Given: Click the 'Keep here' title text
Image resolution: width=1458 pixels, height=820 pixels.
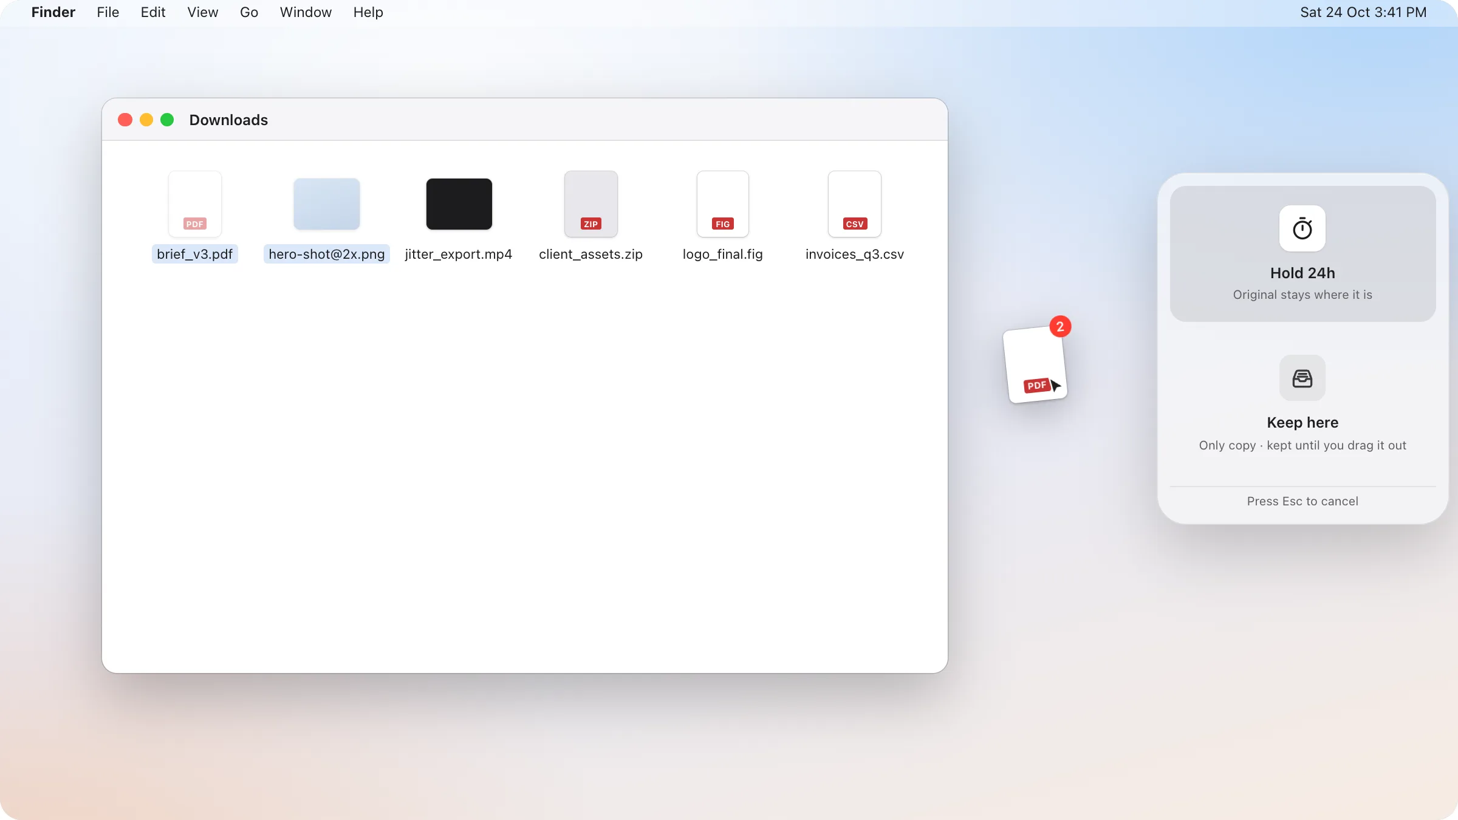Looking at the screenshot, I should point(1302,423).
